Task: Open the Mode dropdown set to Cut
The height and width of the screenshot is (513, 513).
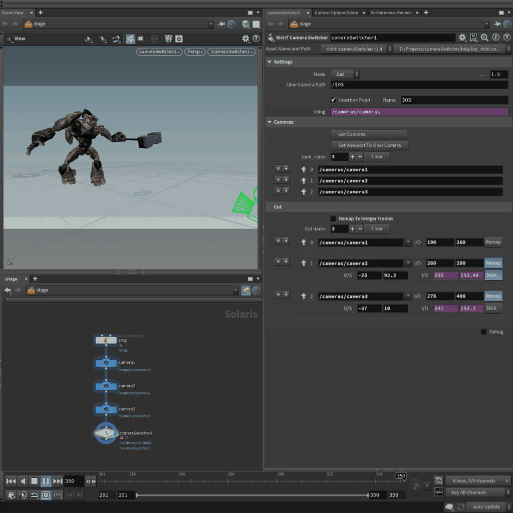Action: (x=345, y=74)
